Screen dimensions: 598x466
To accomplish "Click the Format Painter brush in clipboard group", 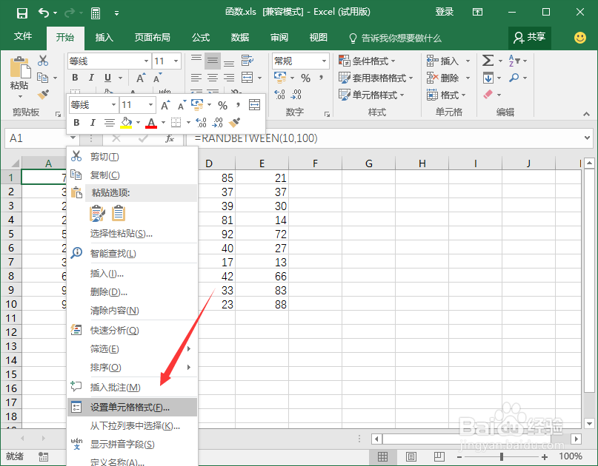I will pos(43,94).
